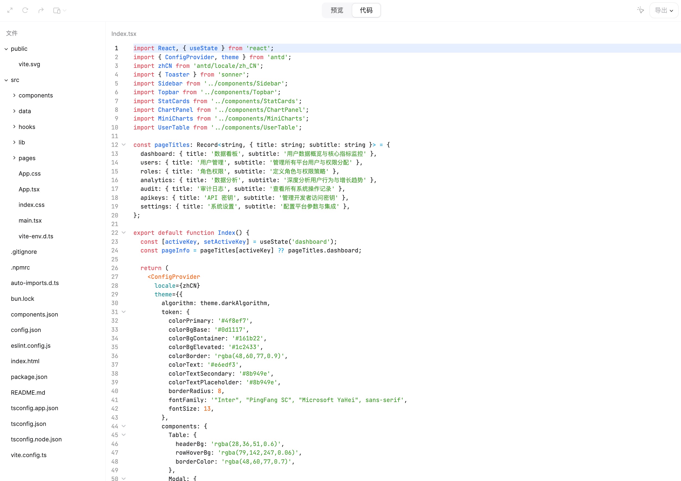Collapse the src folder
The height and width of the screenshot is (481, 681).
click(x=6, y=80)
